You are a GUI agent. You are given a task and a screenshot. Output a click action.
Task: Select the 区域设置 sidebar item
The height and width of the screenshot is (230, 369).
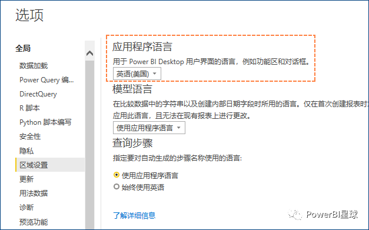(50, 165)
